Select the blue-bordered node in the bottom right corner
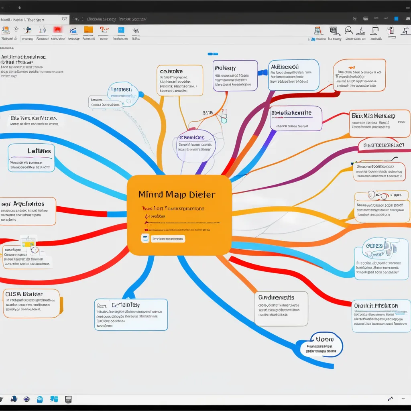The width and height of the screenshot is (411, 411). (381, 316)
